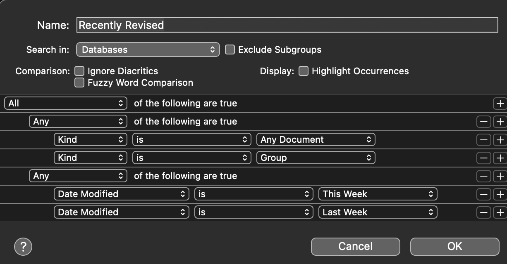
Task: Toggle the Ignore Diacritics option
Action: pyautogui.click(x=79, y=71)
